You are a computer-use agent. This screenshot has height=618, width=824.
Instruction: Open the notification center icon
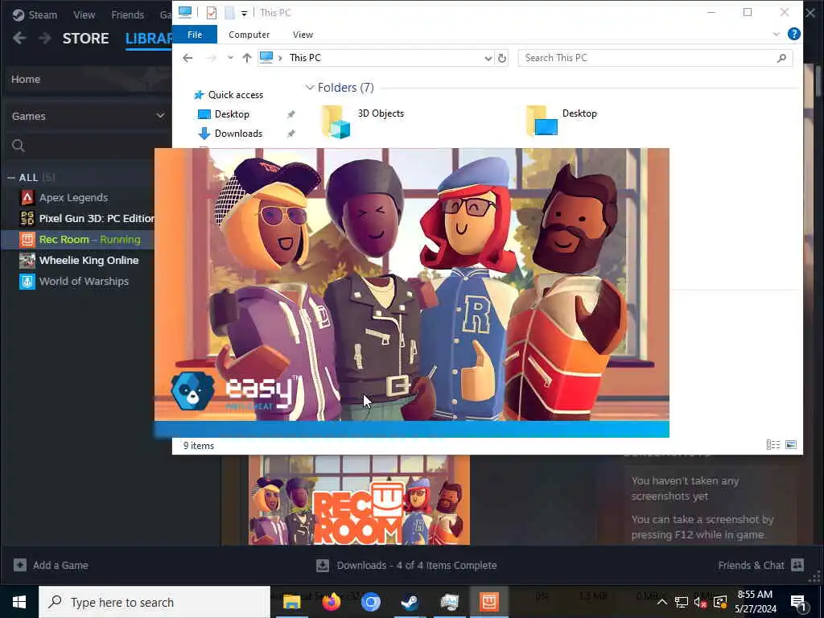(x=799, y=603)
